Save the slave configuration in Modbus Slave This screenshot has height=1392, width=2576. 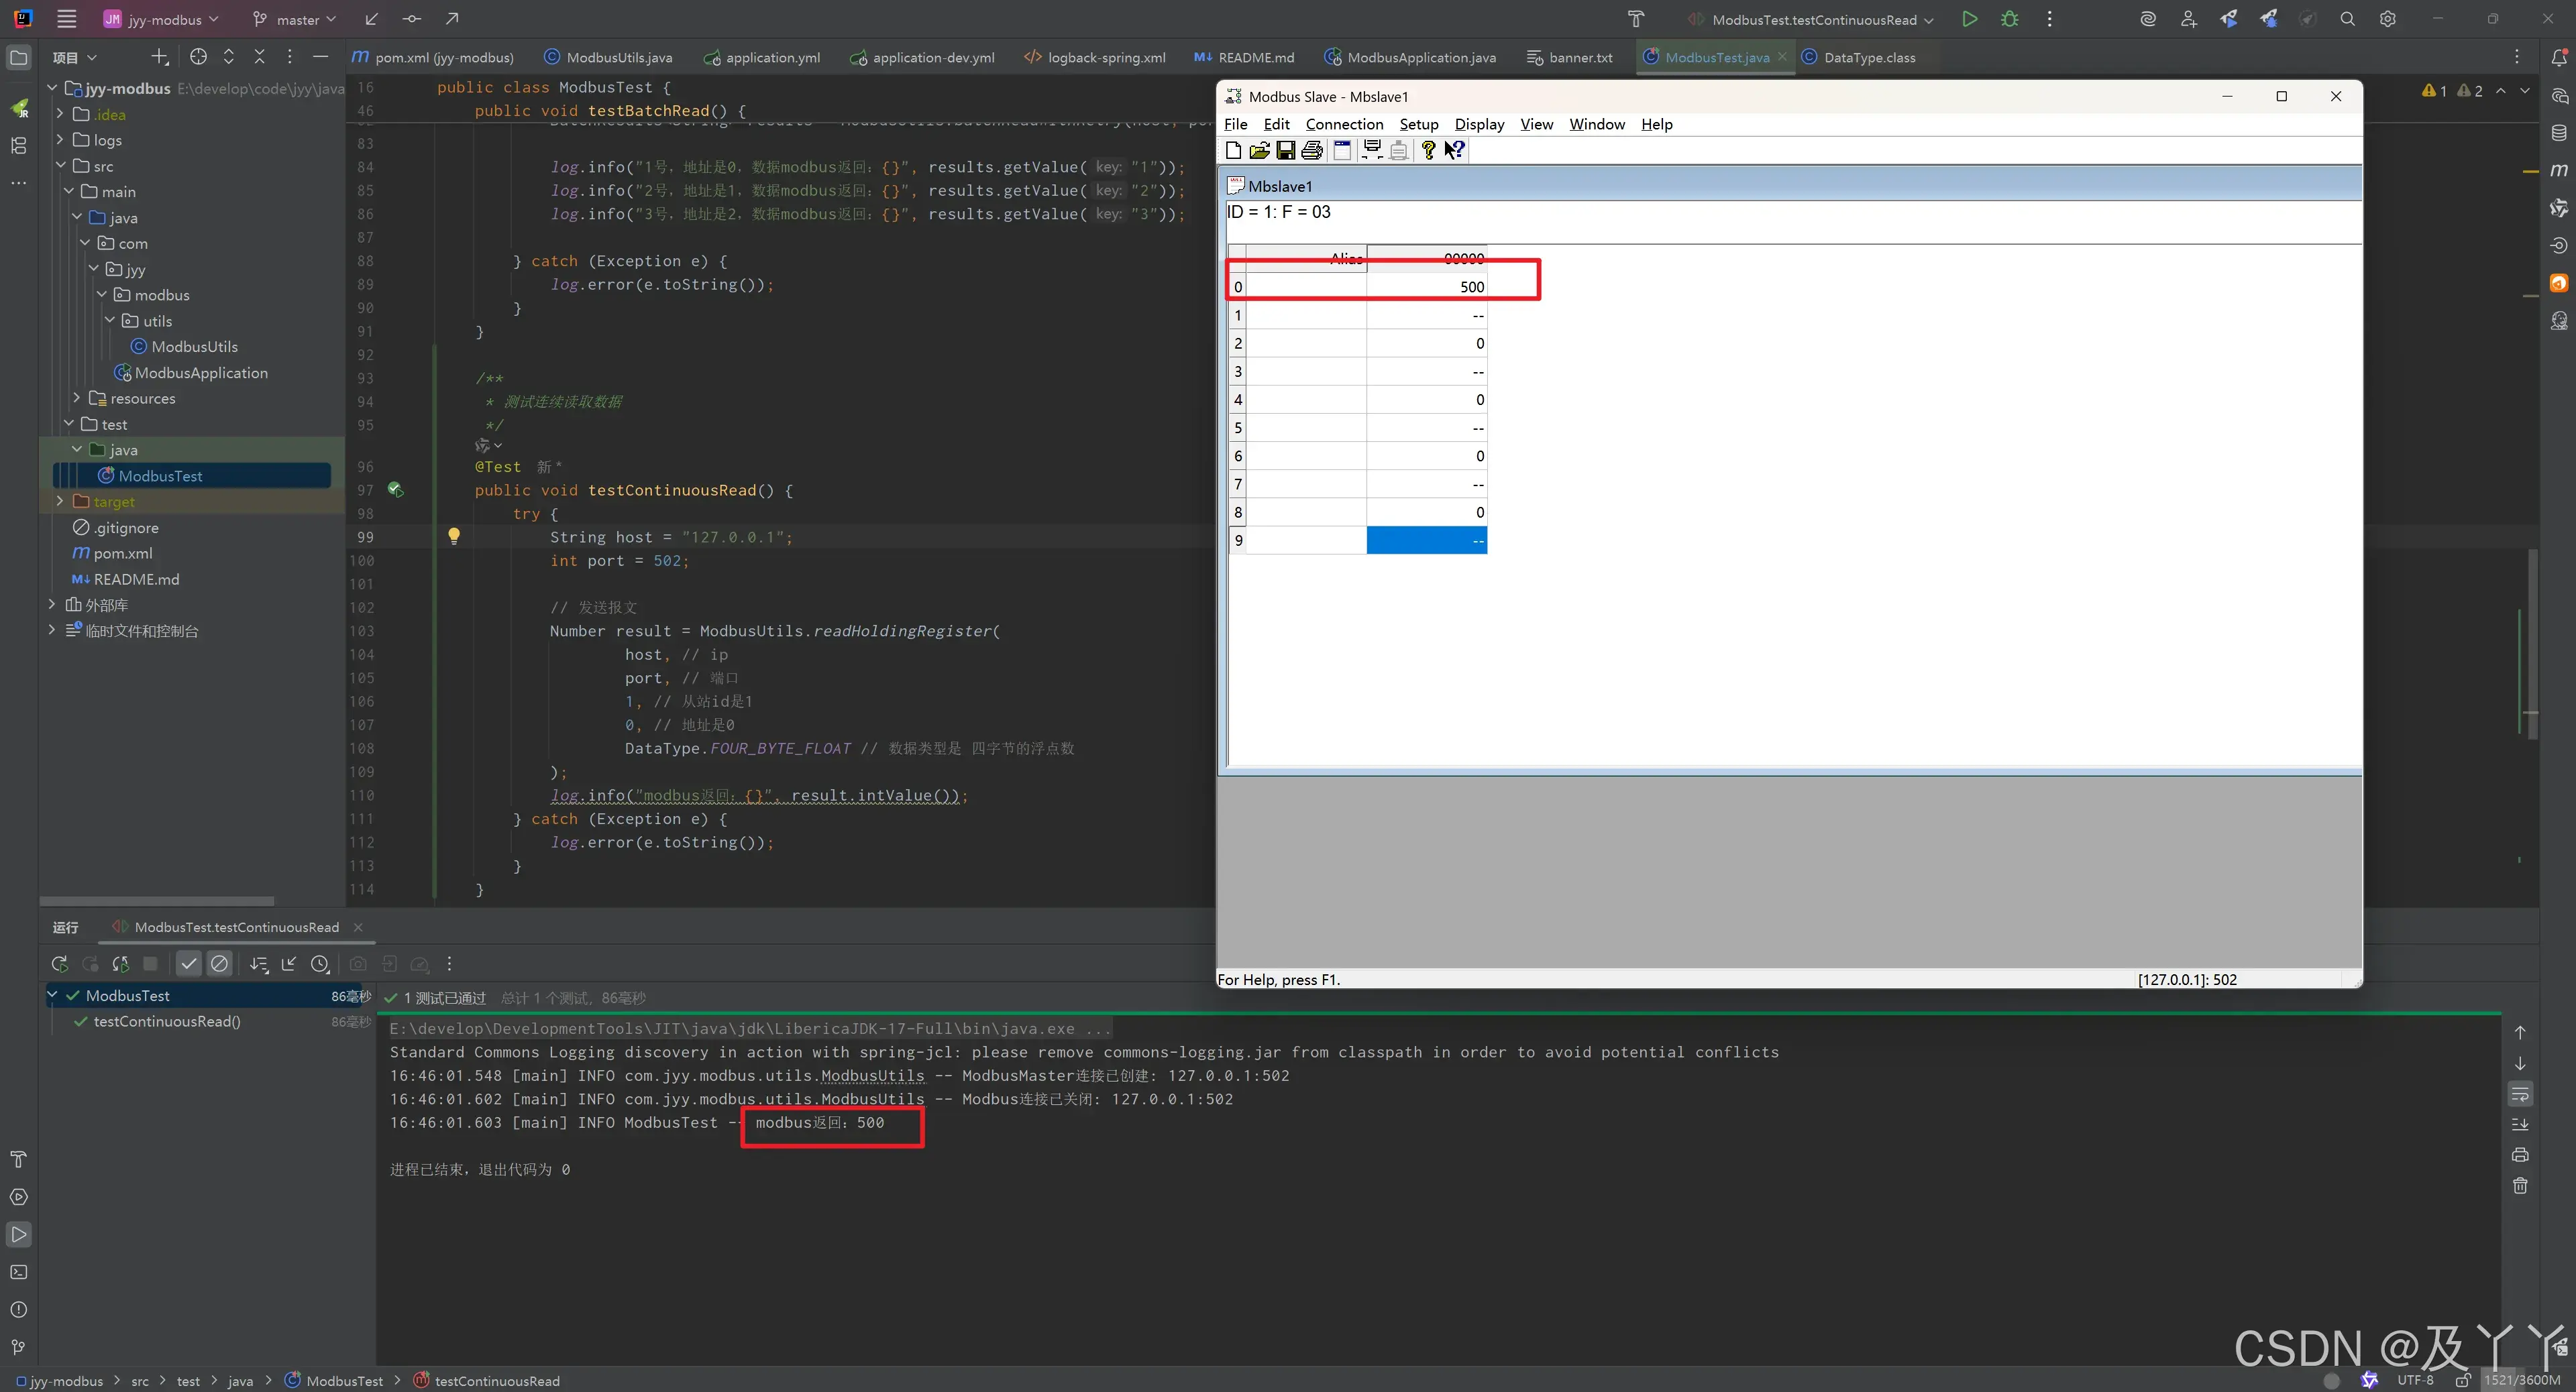(1286, 150)
